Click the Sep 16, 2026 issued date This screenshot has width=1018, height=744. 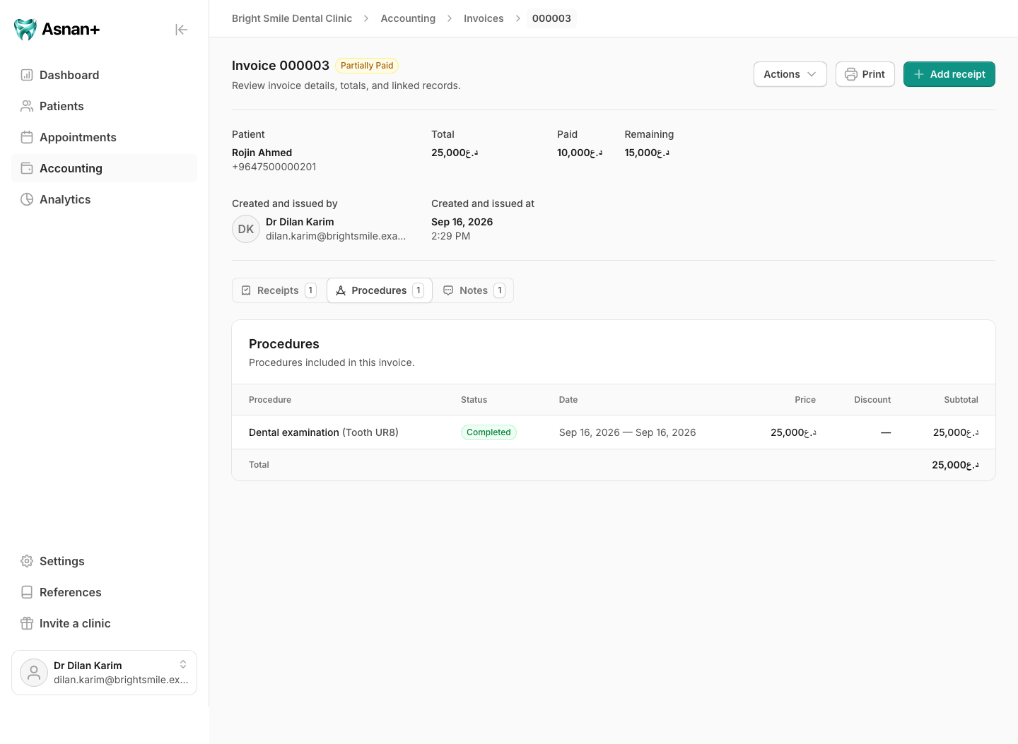pyautogui.click(x=462, y=222)
